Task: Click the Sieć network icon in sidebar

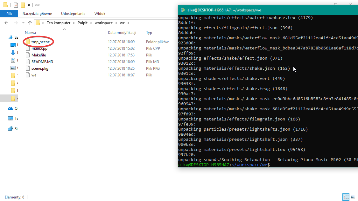Action: [x=11, y=129]
